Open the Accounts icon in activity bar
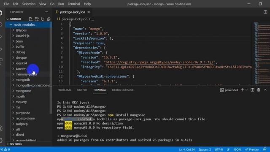The image size is (270, 152). point(1,128)
